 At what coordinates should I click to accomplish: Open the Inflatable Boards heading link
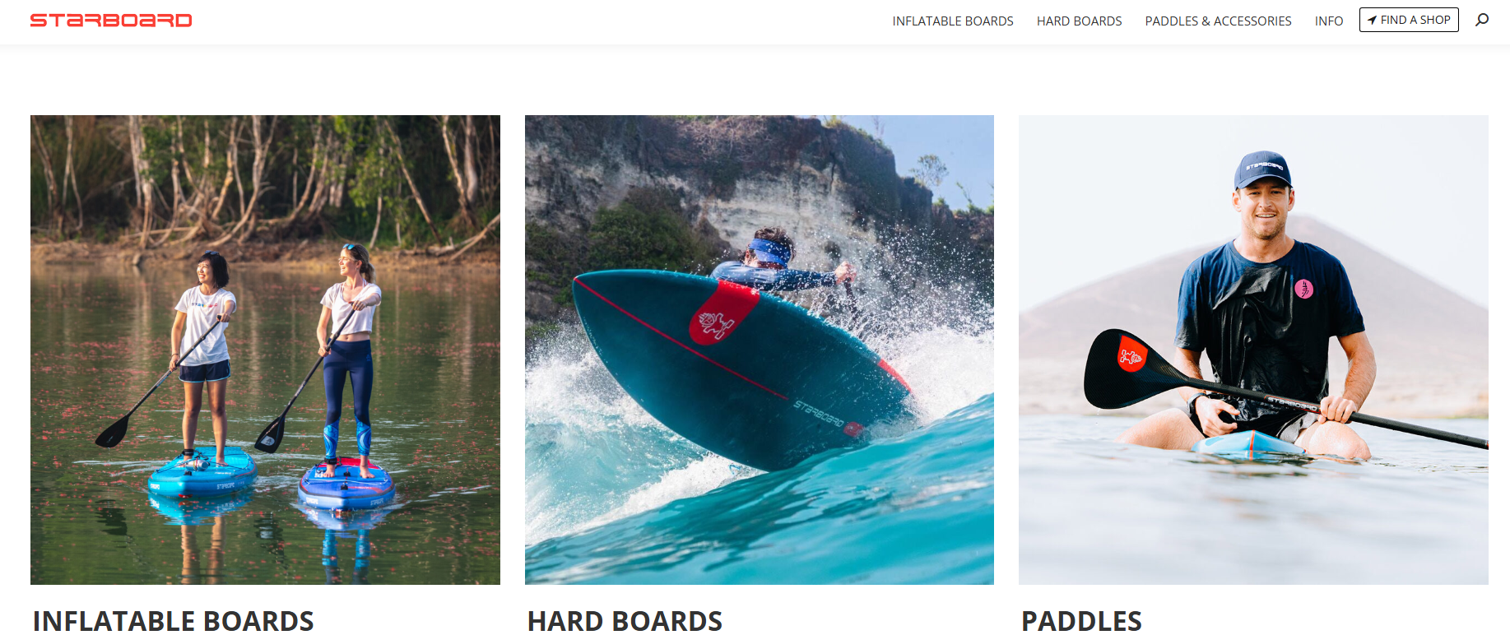pyautogui.click(x=173, y=621)
